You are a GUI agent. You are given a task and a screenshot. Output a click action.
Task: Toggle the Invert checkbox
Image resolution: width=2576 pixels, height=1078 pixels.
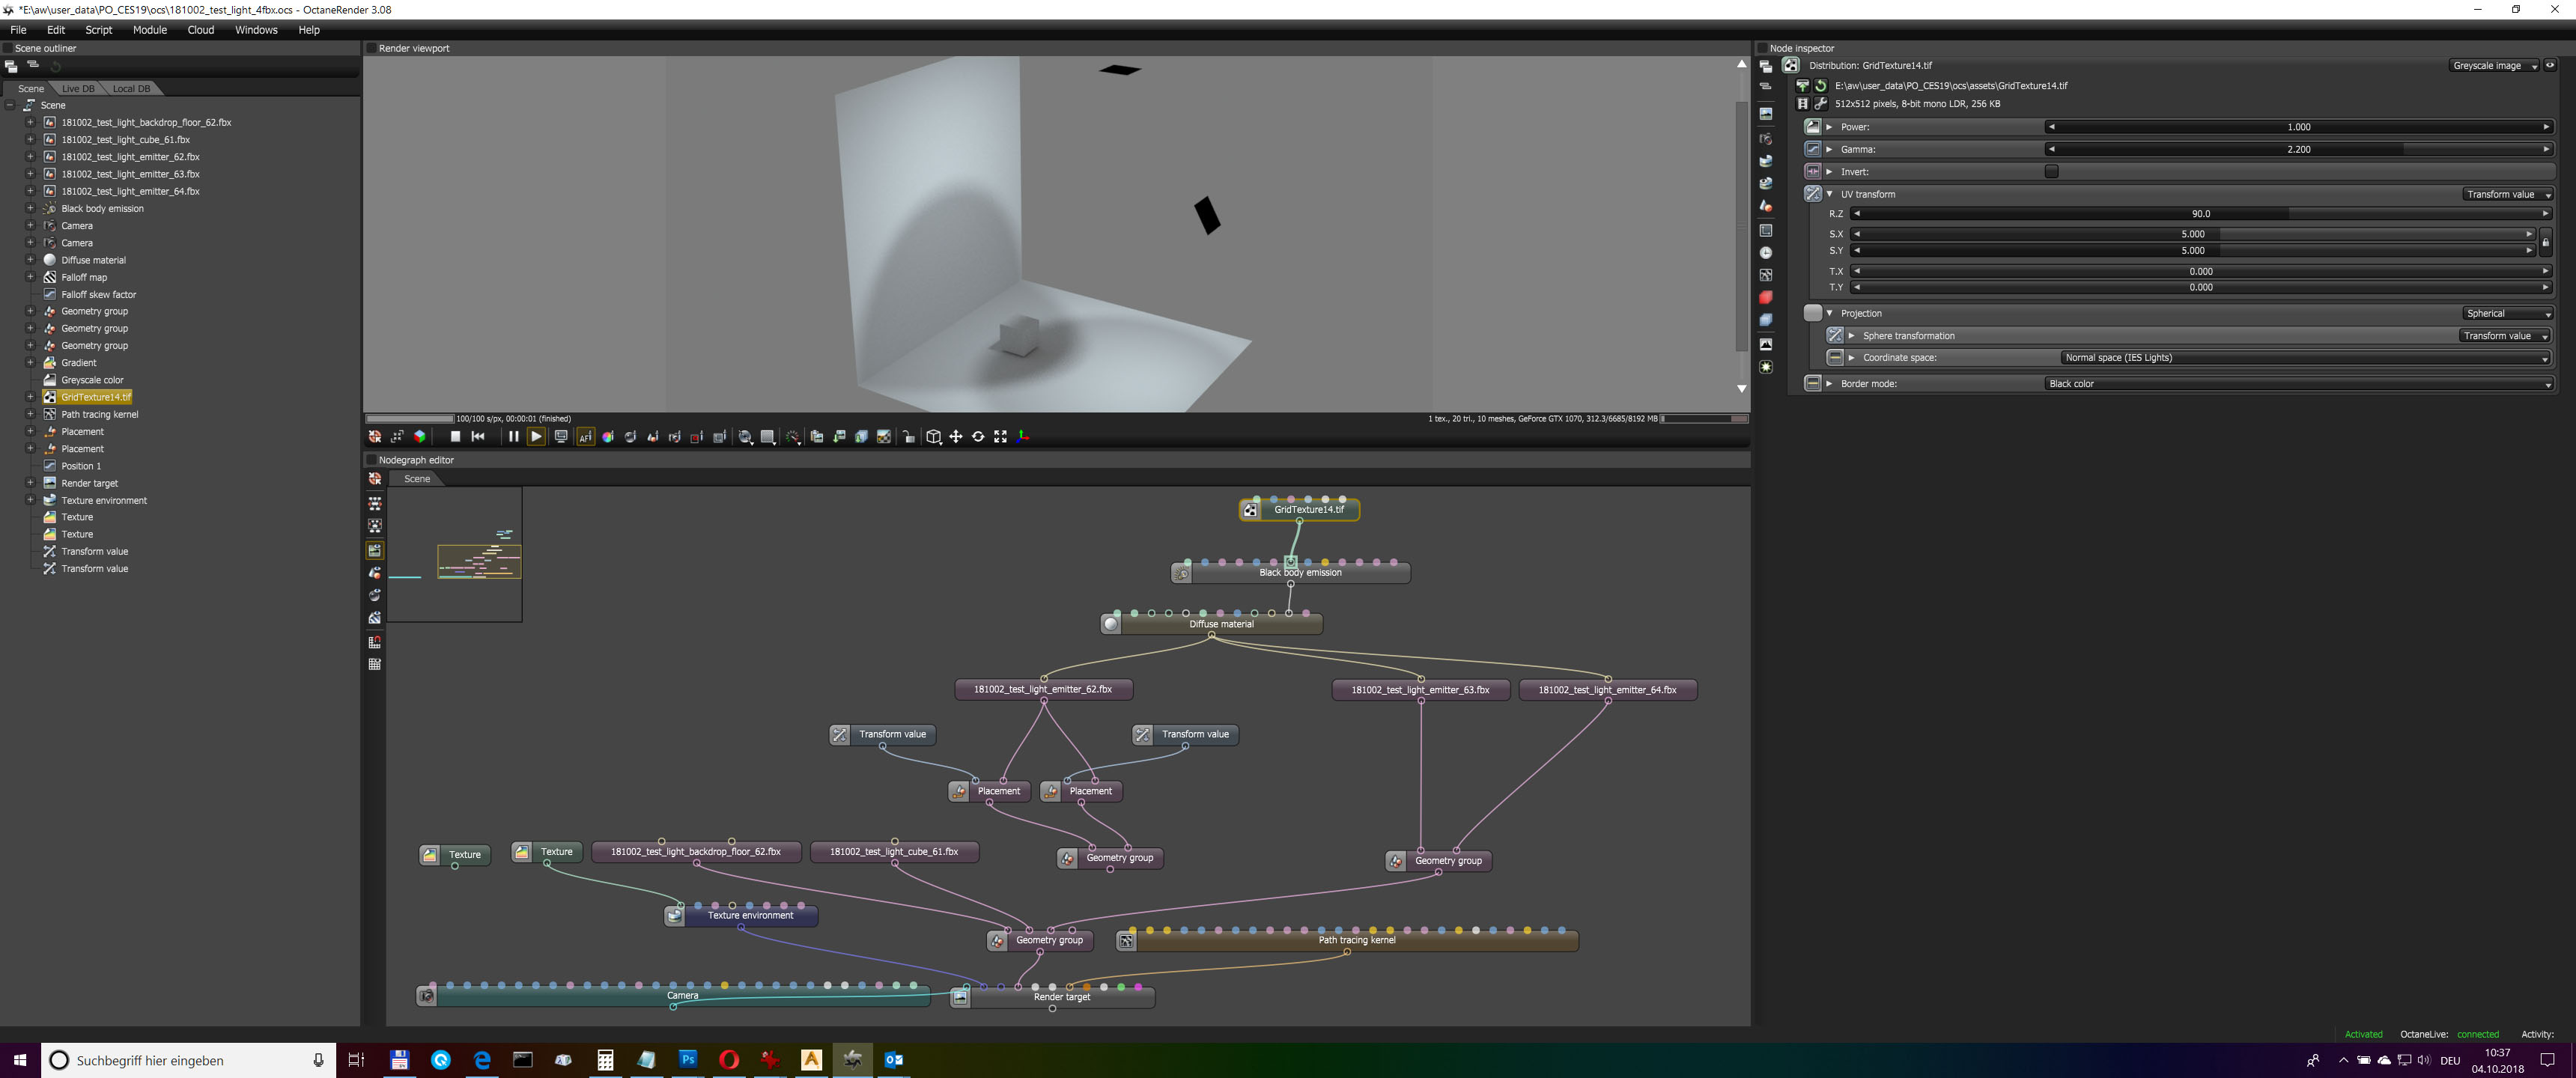click(2051, 172)
